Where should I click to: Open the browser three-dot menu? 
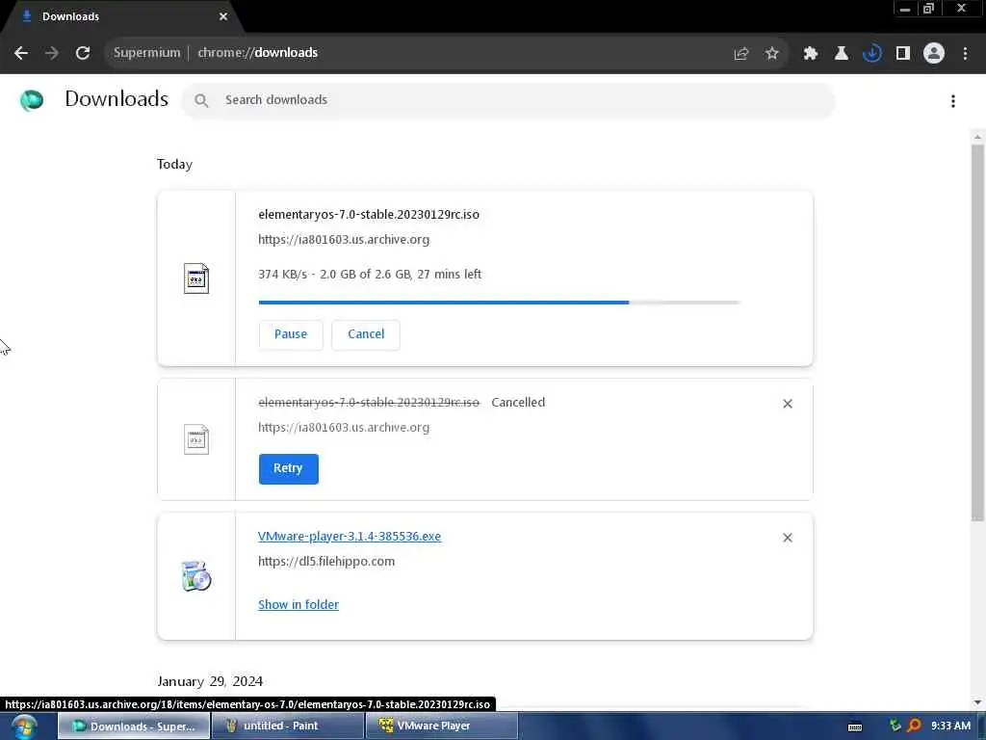(x=965, y=54)
